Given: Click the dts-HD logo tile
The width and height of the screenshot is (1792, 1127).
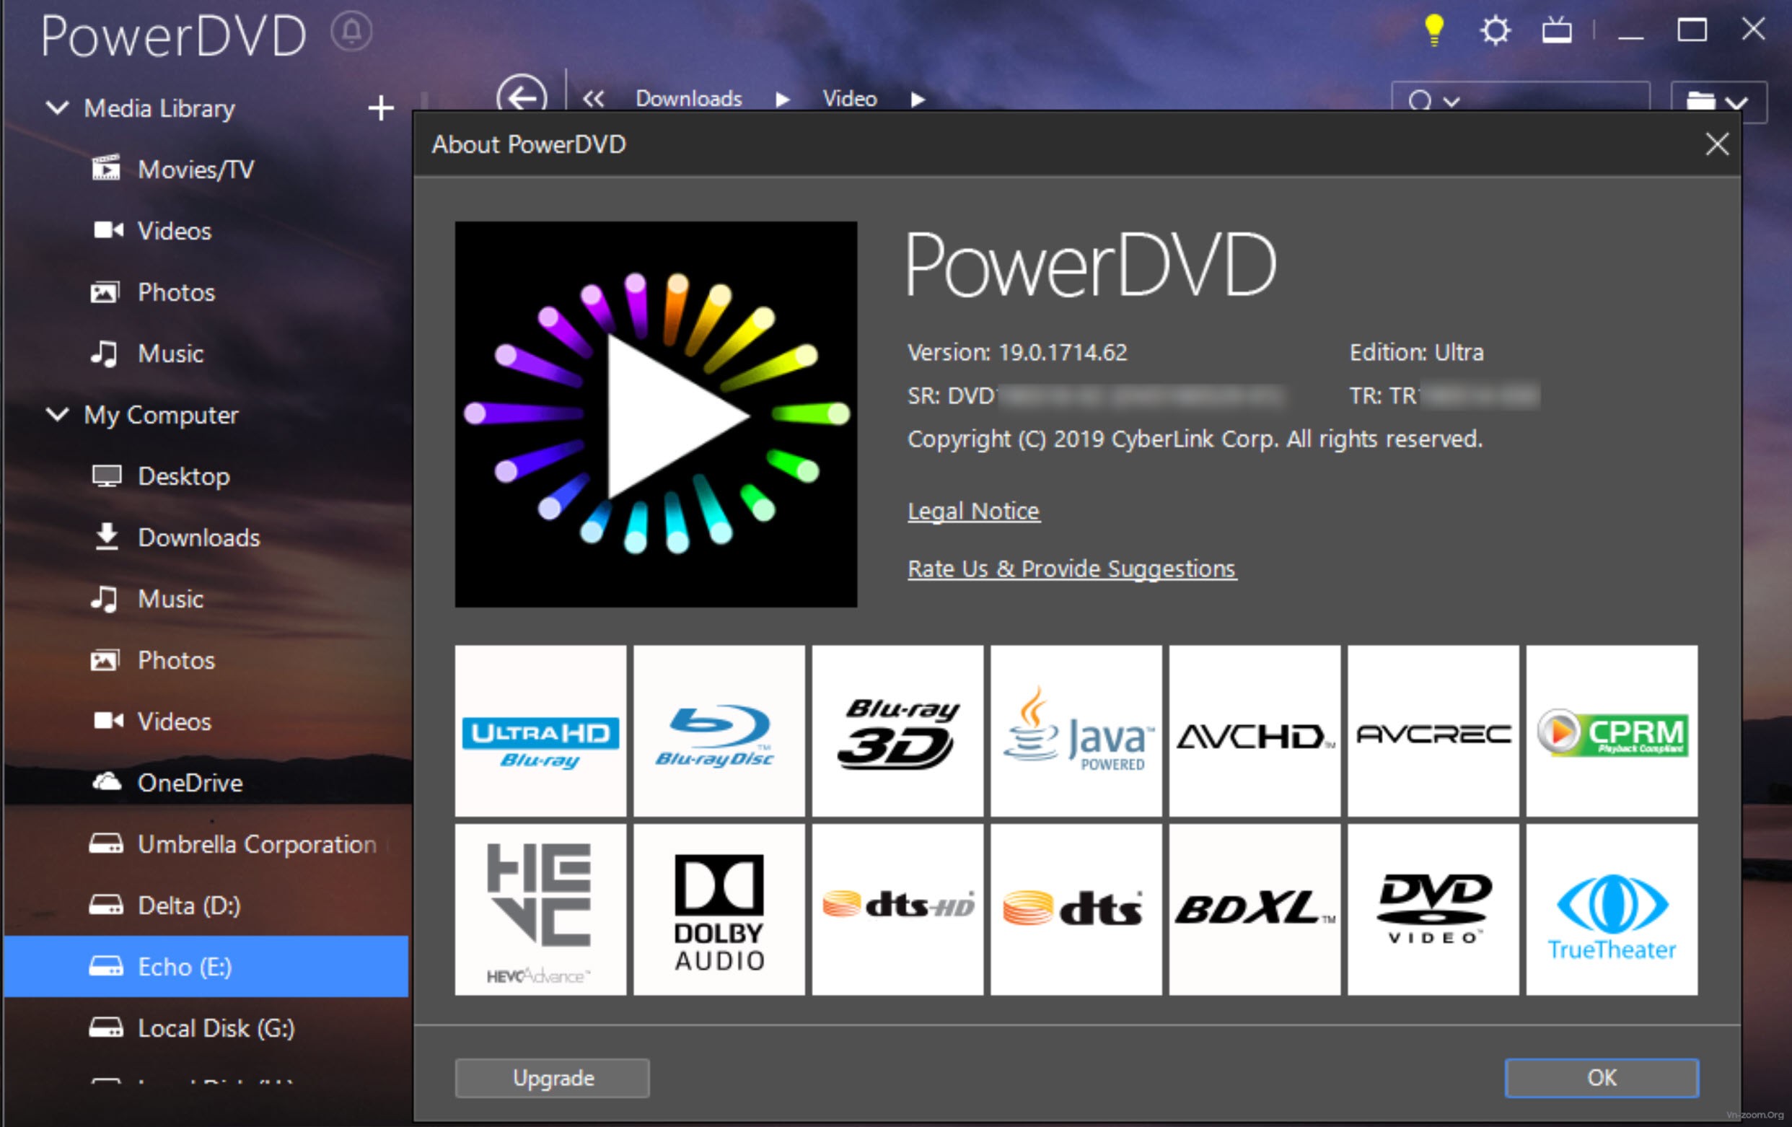Looking at the screenshot, I should (x=897, y=910).
